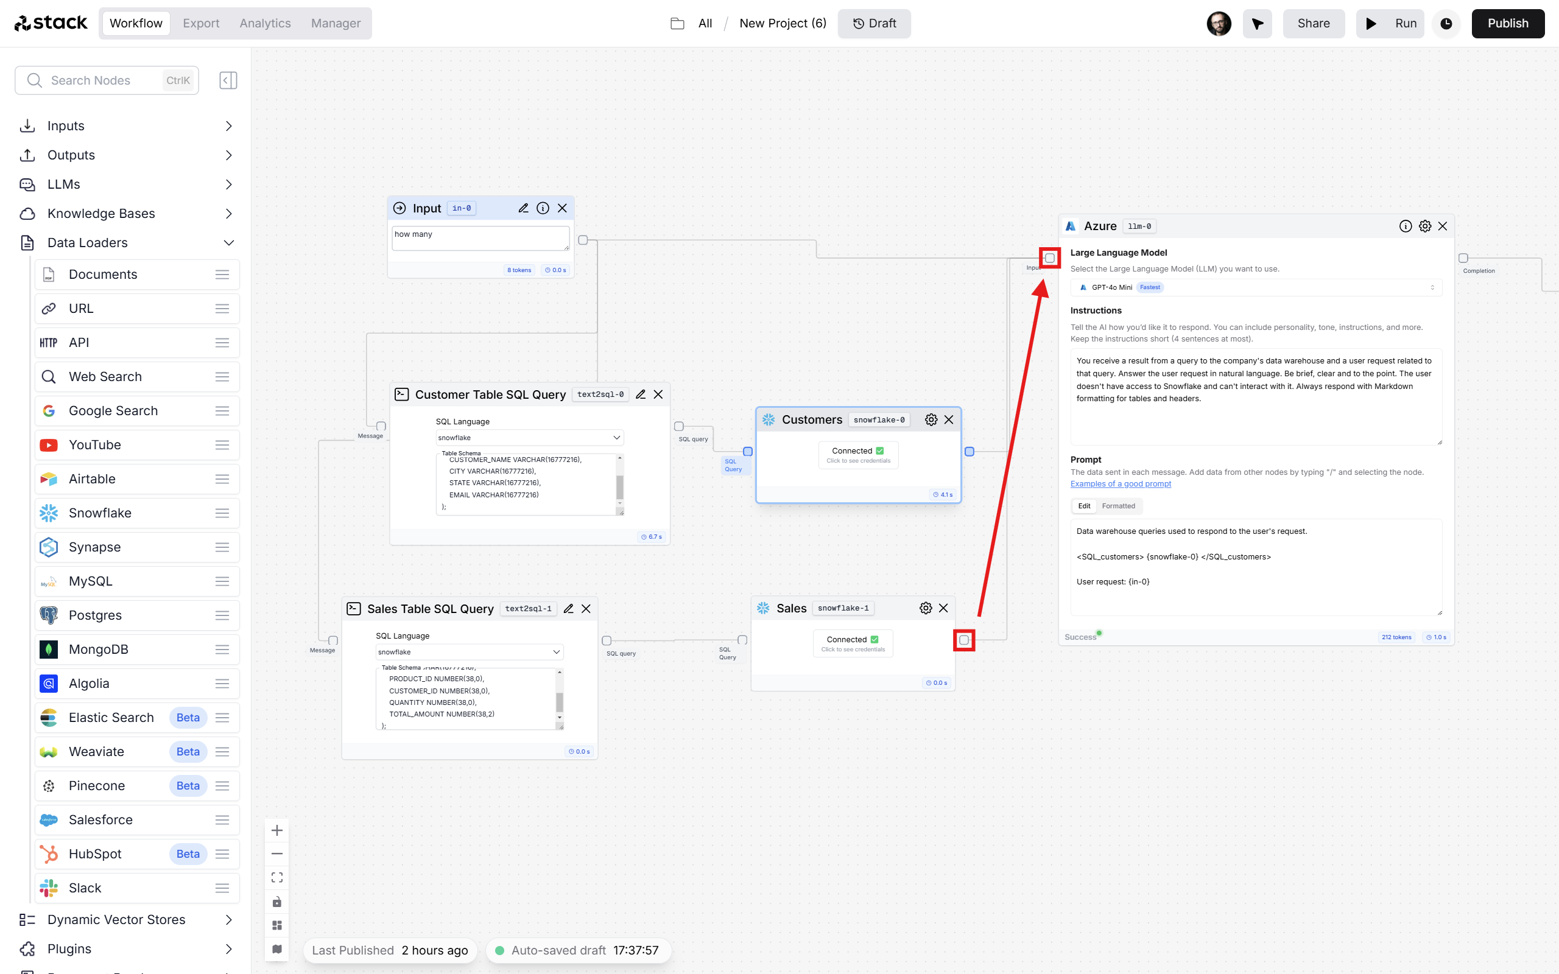Open the GPT-4o Mini model selector
This screenshot has width=1559, height=974.
pyautogui.click(x=1256, y=287)
